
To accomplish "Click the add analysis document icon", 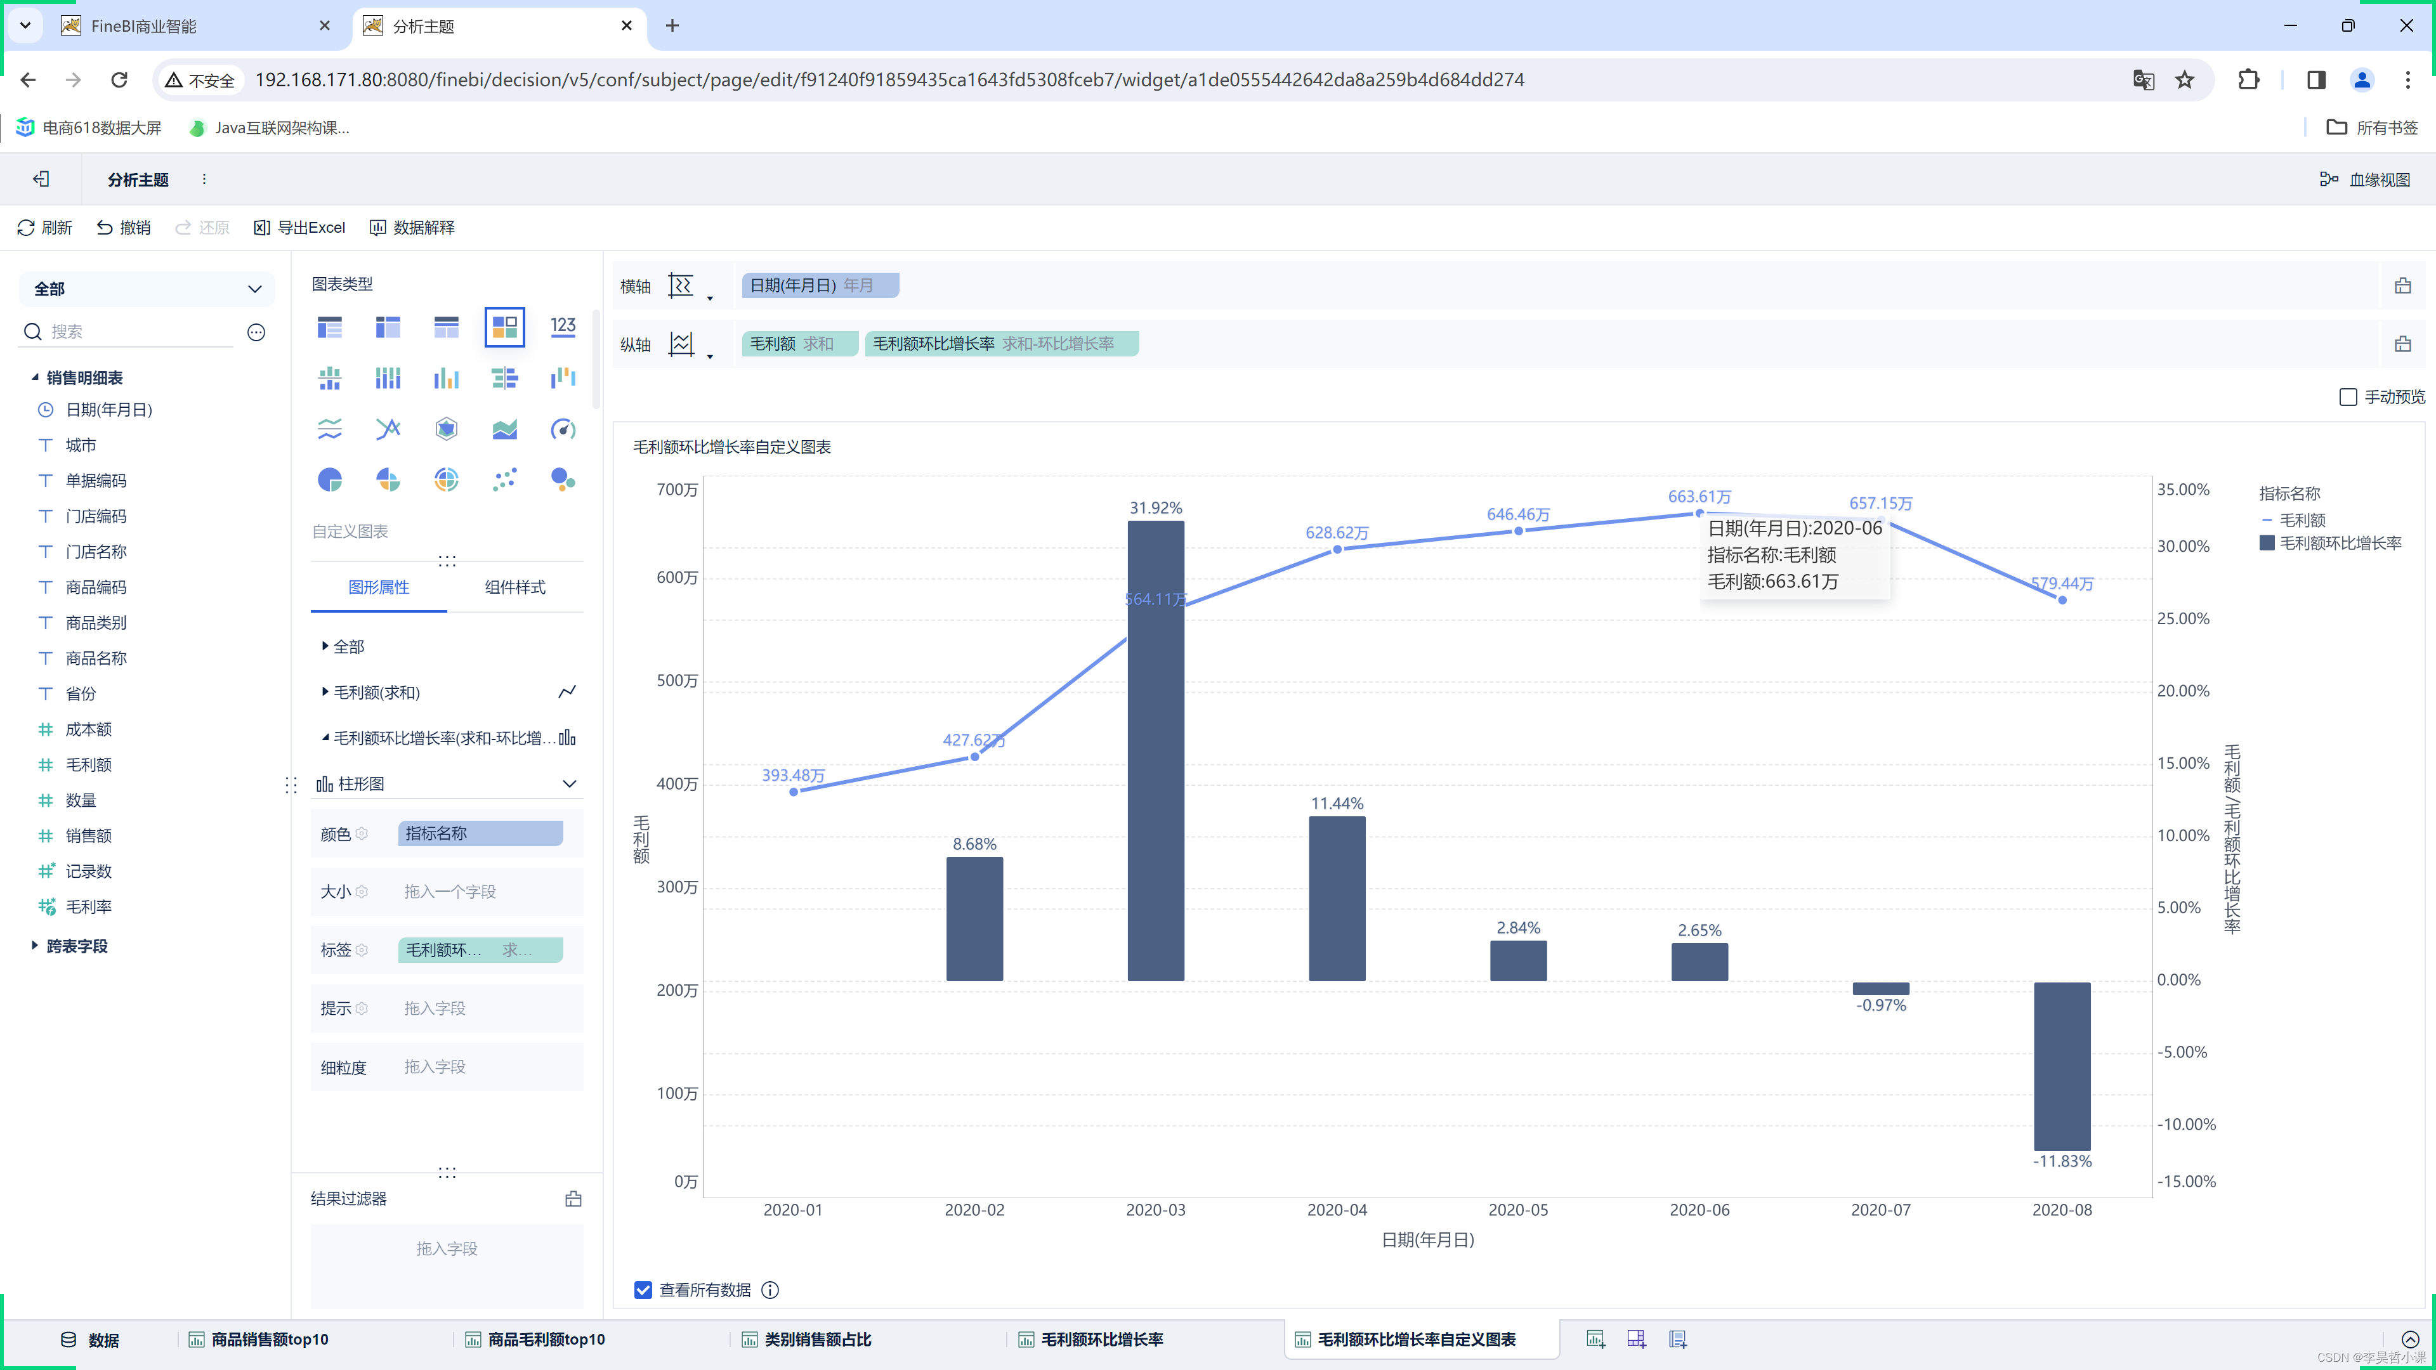I will point(1677,1339).
